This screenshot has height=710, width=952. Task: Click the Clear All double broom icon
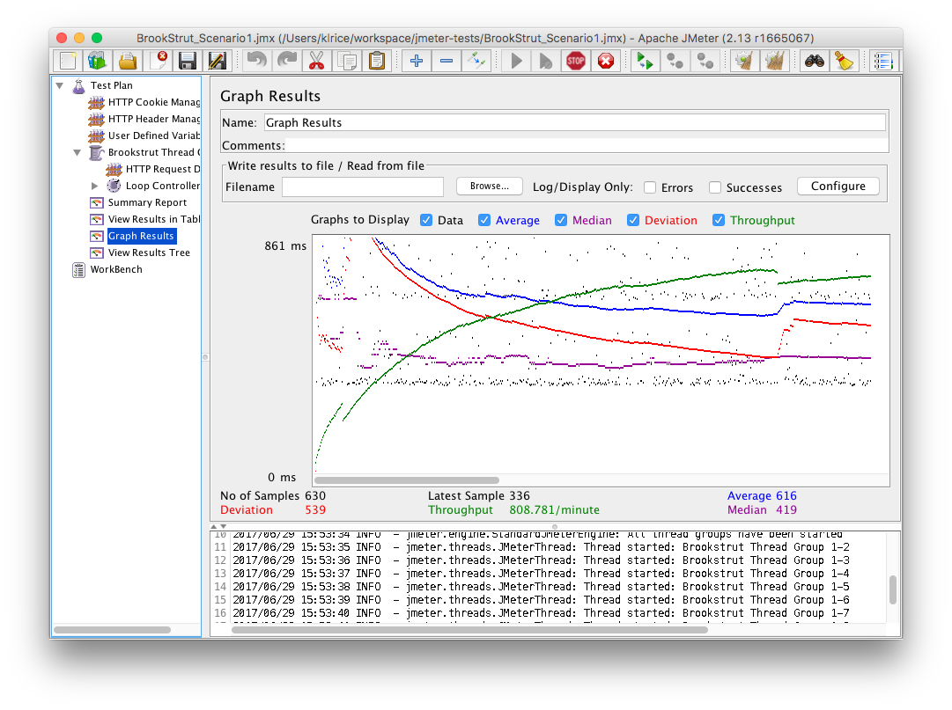(774, 61)
